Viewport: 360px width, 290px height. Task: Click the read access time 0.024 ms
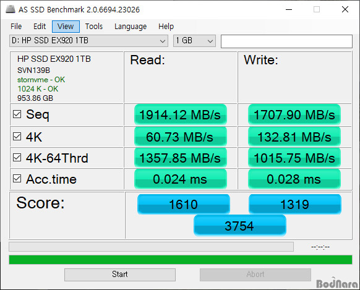point(181,179)
